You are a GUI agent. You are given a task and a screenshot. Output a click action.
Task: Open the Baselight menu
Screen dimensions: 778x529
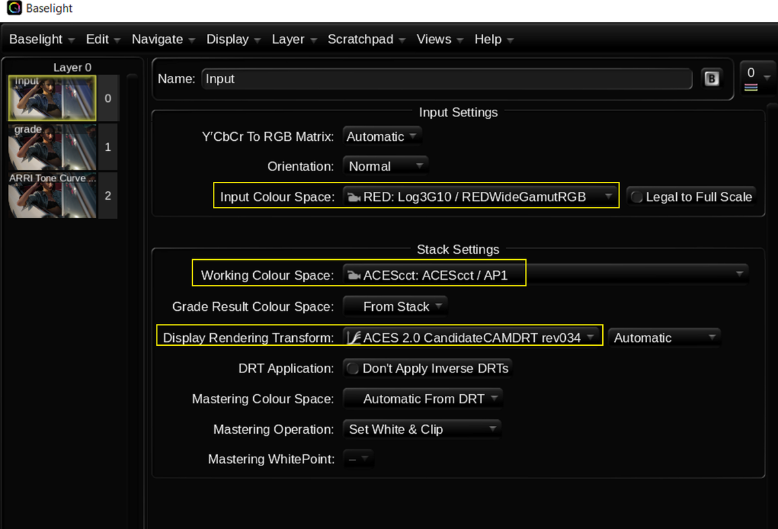(x=42, y=39)
